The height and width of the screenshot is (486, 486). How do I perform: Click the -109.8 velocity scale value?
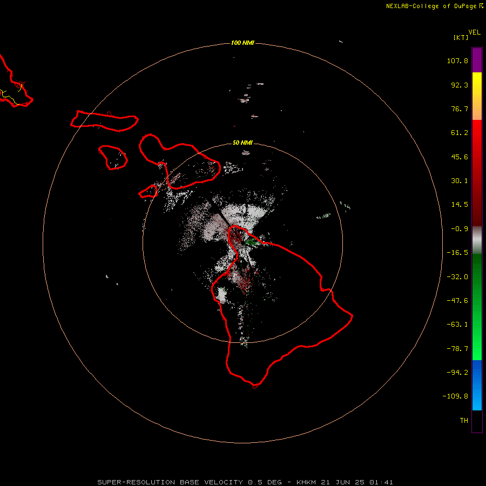(455, 396)
